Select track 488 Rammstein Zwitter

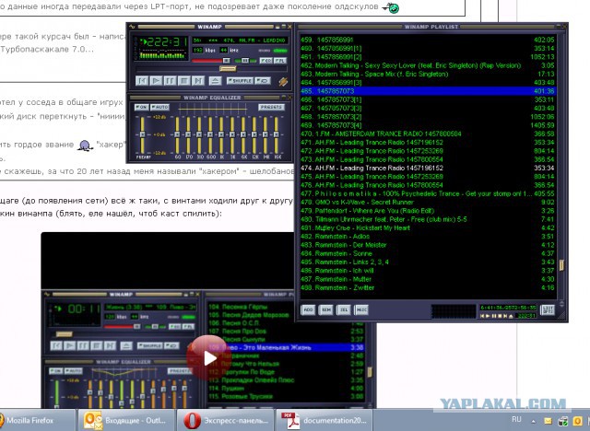428,288
